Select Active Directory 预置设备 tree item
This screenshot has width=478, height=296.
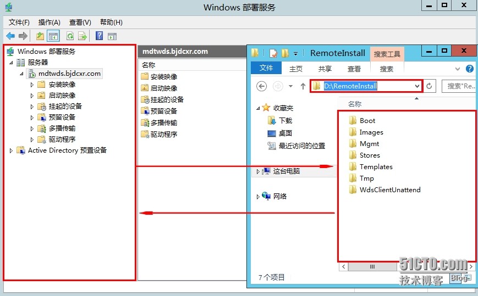pos(67,150)
